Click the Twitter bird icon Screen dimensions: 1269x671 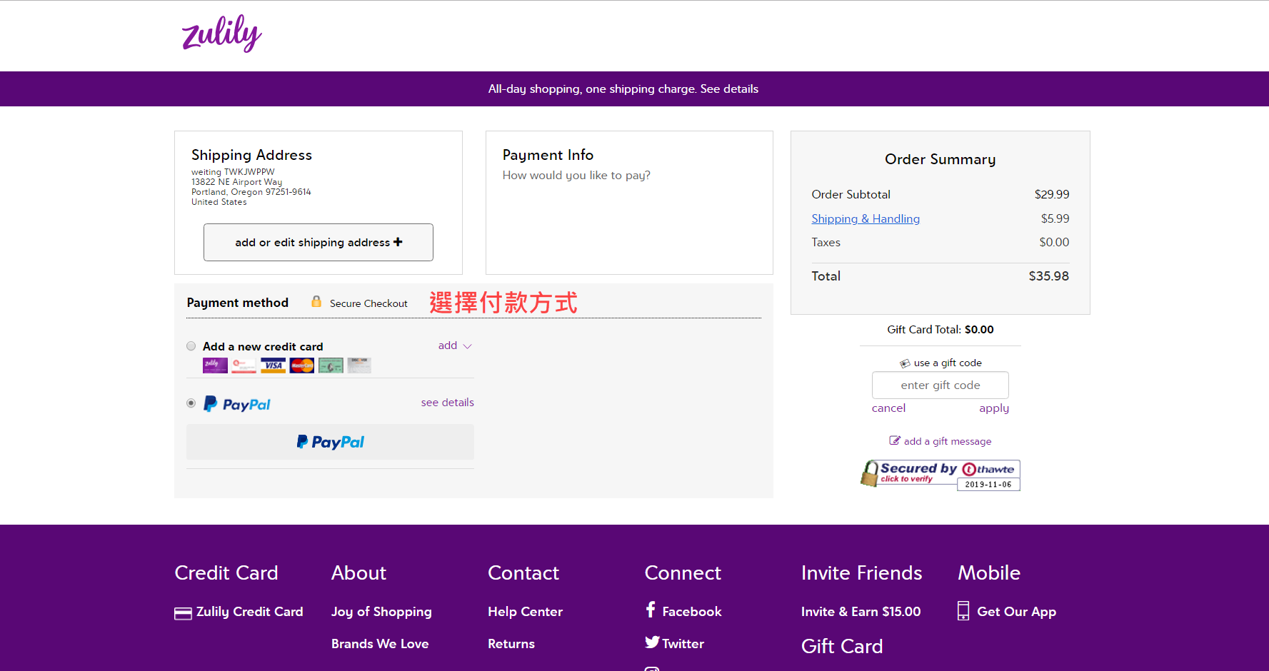(652, 642)
